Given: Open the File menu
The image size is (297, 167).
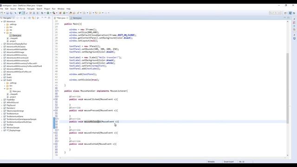Looking at the screenshot, I should (1, 9).
